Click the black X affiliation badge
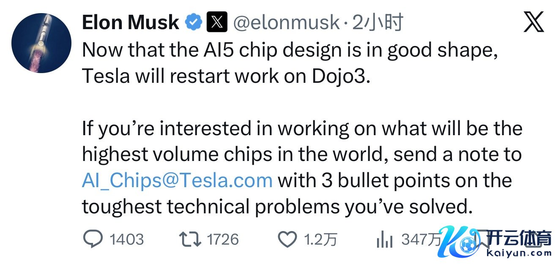 pyautogui.click(x=217, y=22)
